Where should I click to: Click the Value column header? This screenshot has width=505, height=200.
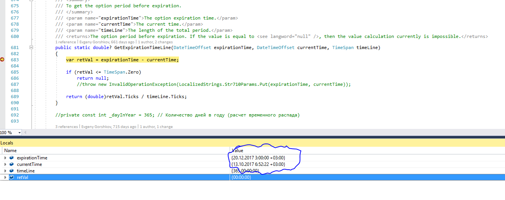237,151
